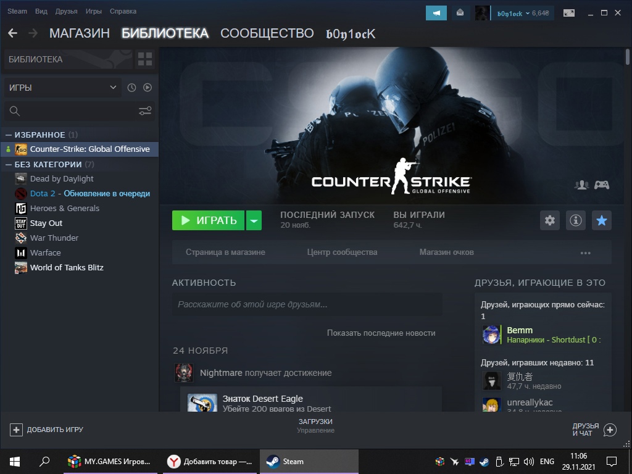Click the profile avatar in header
Viewport: 632px width, 474px height.
pos(482,13)
